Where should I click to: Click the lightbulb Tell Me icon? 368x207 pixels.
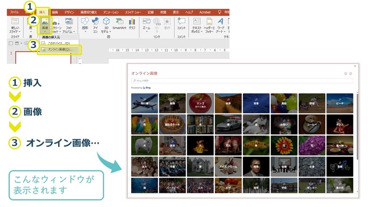click(x=219, y=12)
